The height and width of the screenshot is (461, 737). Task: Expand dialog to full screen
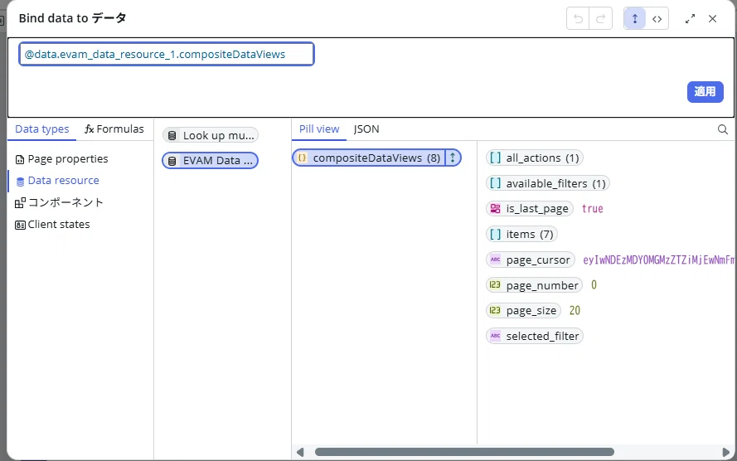[x=690, y=19]
